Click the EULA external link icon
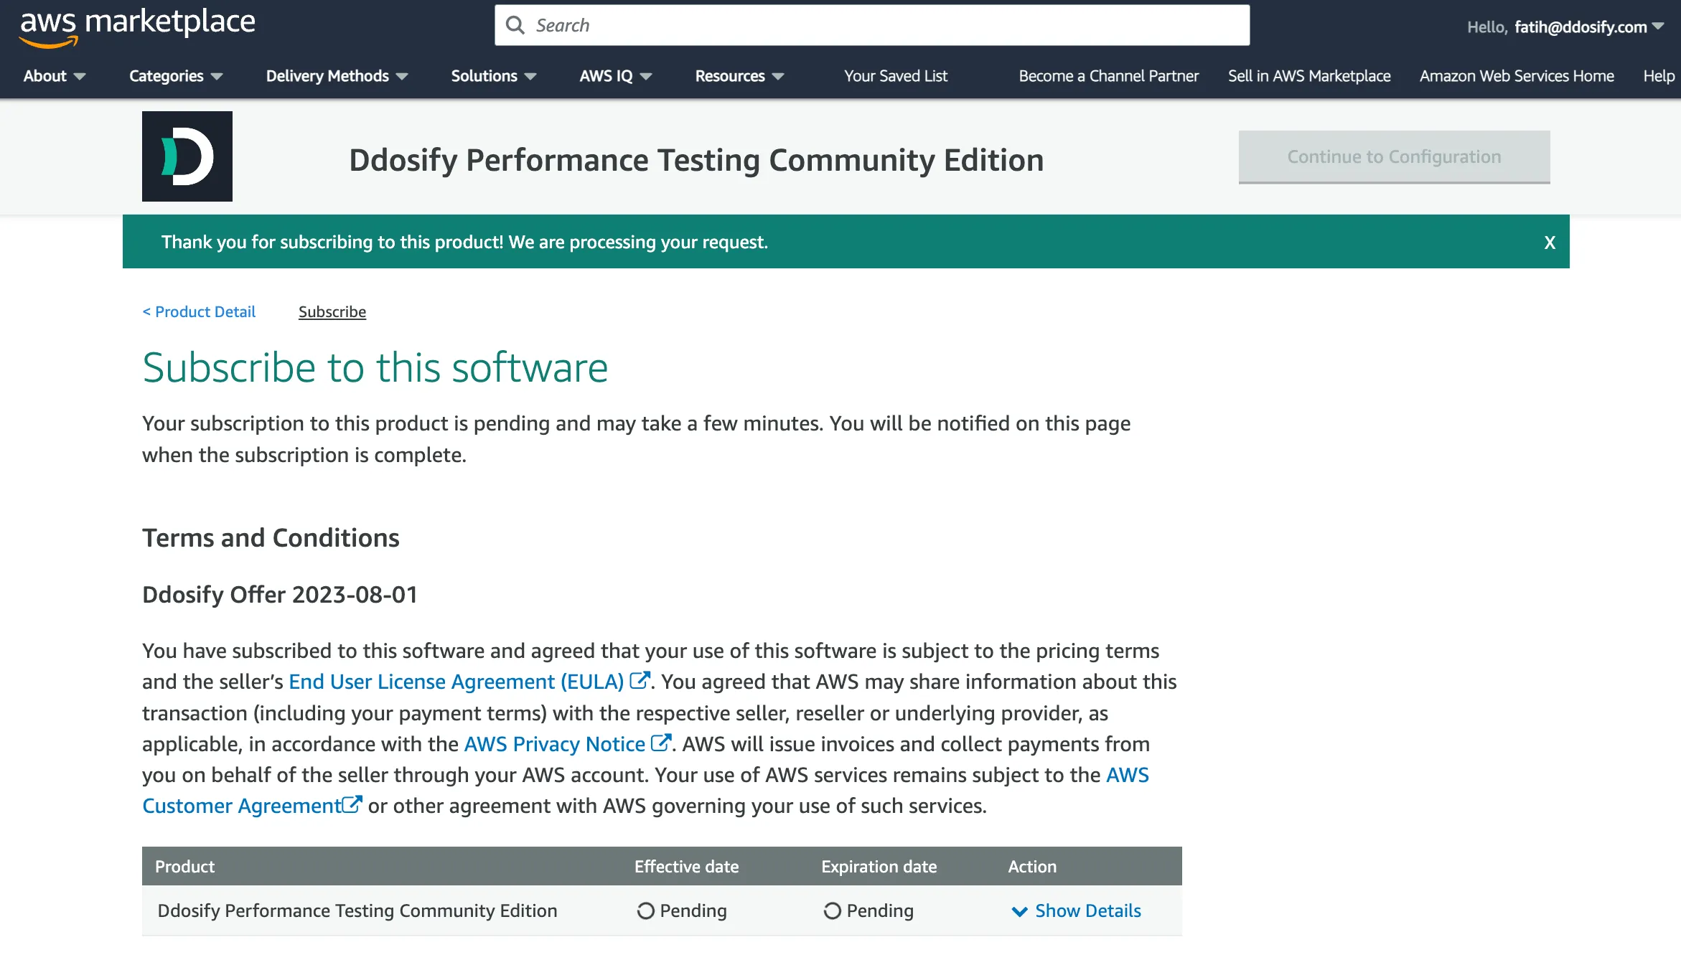 pyautogui.click(x=640, y=680)
